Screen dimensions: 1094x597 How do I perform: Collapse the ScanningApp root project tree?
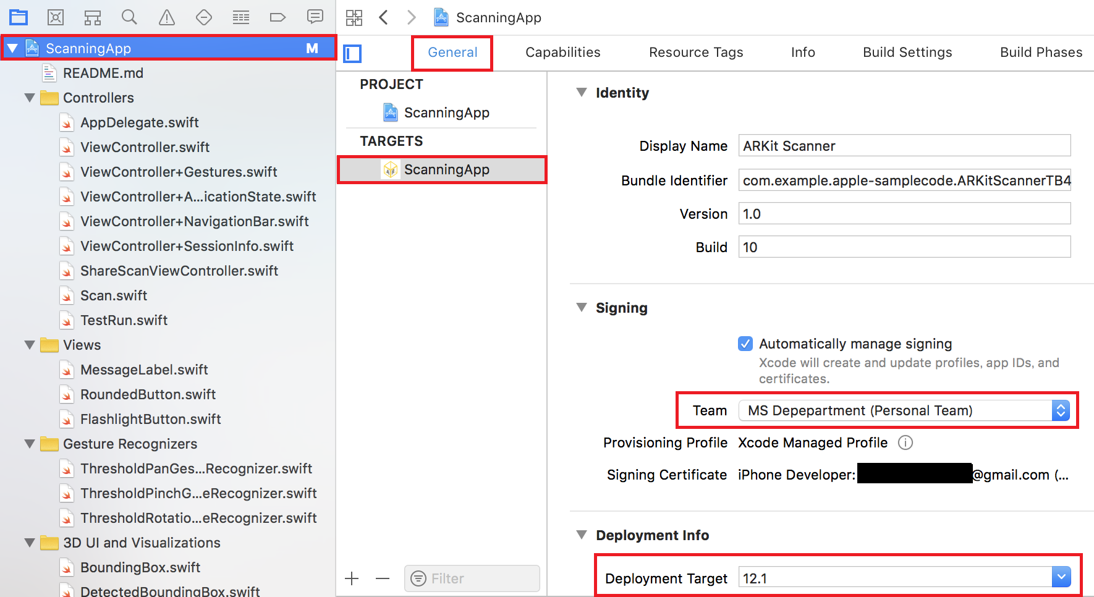pyautogui.click(x=12, y=48)
